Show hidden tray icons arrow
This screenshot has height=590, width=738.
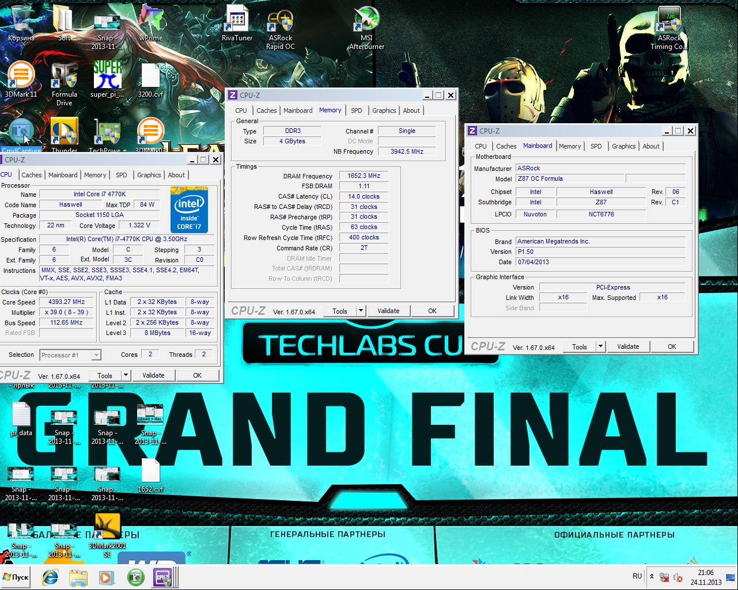click(652, 577)
